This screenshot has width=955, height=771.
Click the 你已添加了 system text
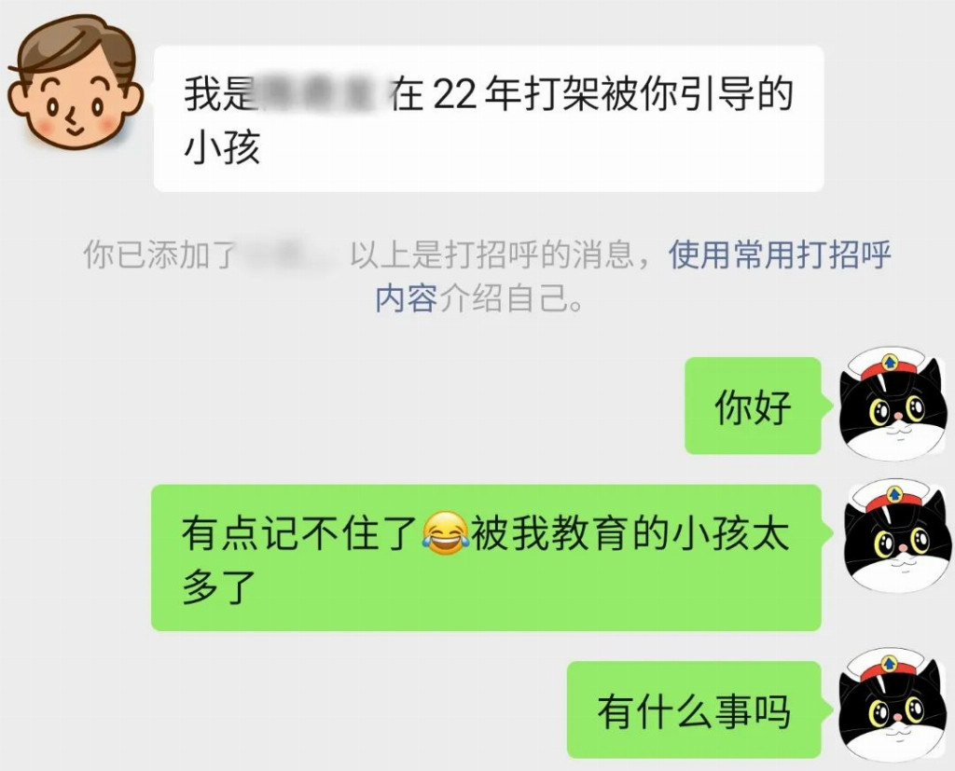(x=160, y=255)
